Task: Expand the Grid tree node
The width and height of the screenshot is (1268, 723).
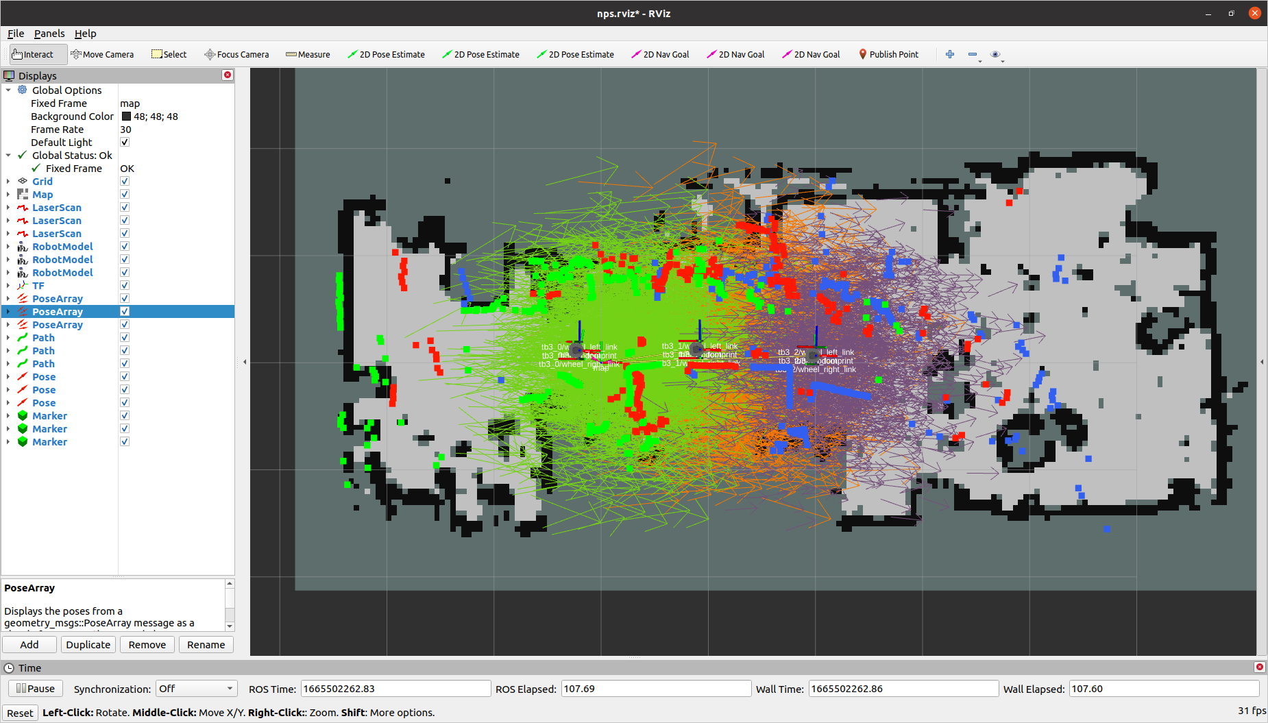Action: coord(8,182)
